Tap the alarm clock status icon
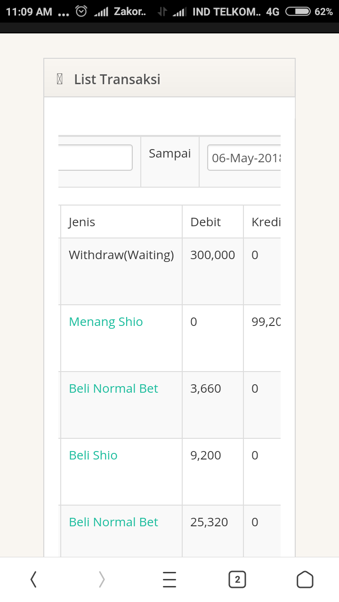The image size is (339, 602). coord(81,12)
